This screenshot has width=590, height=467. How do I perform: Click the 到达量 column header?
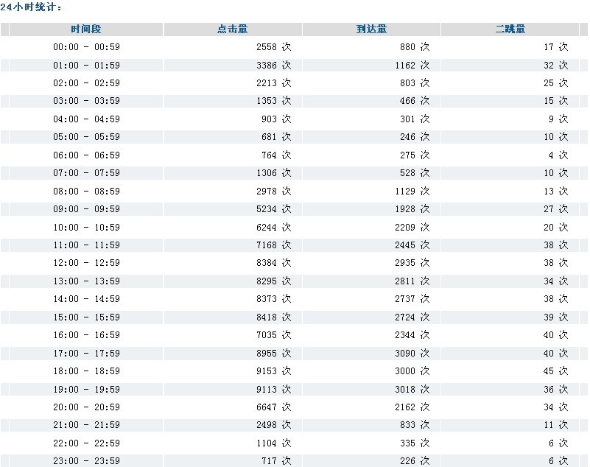coord(370,29)
